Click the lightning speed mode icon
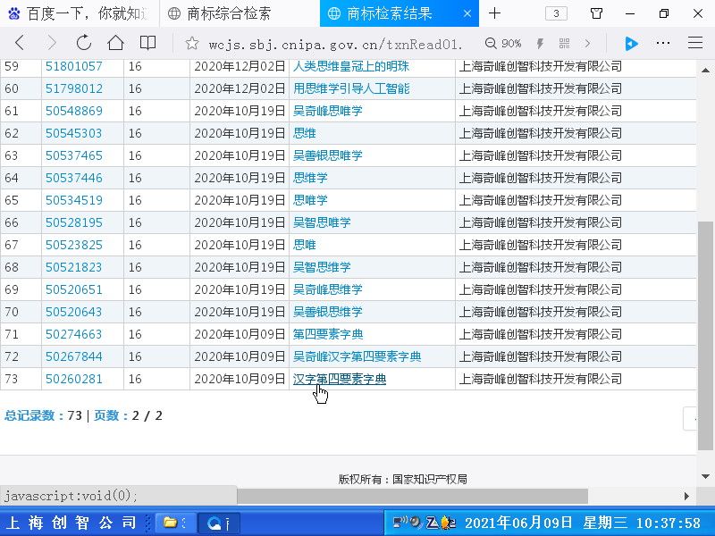715x536 pixels. click(x=540, y=43)
